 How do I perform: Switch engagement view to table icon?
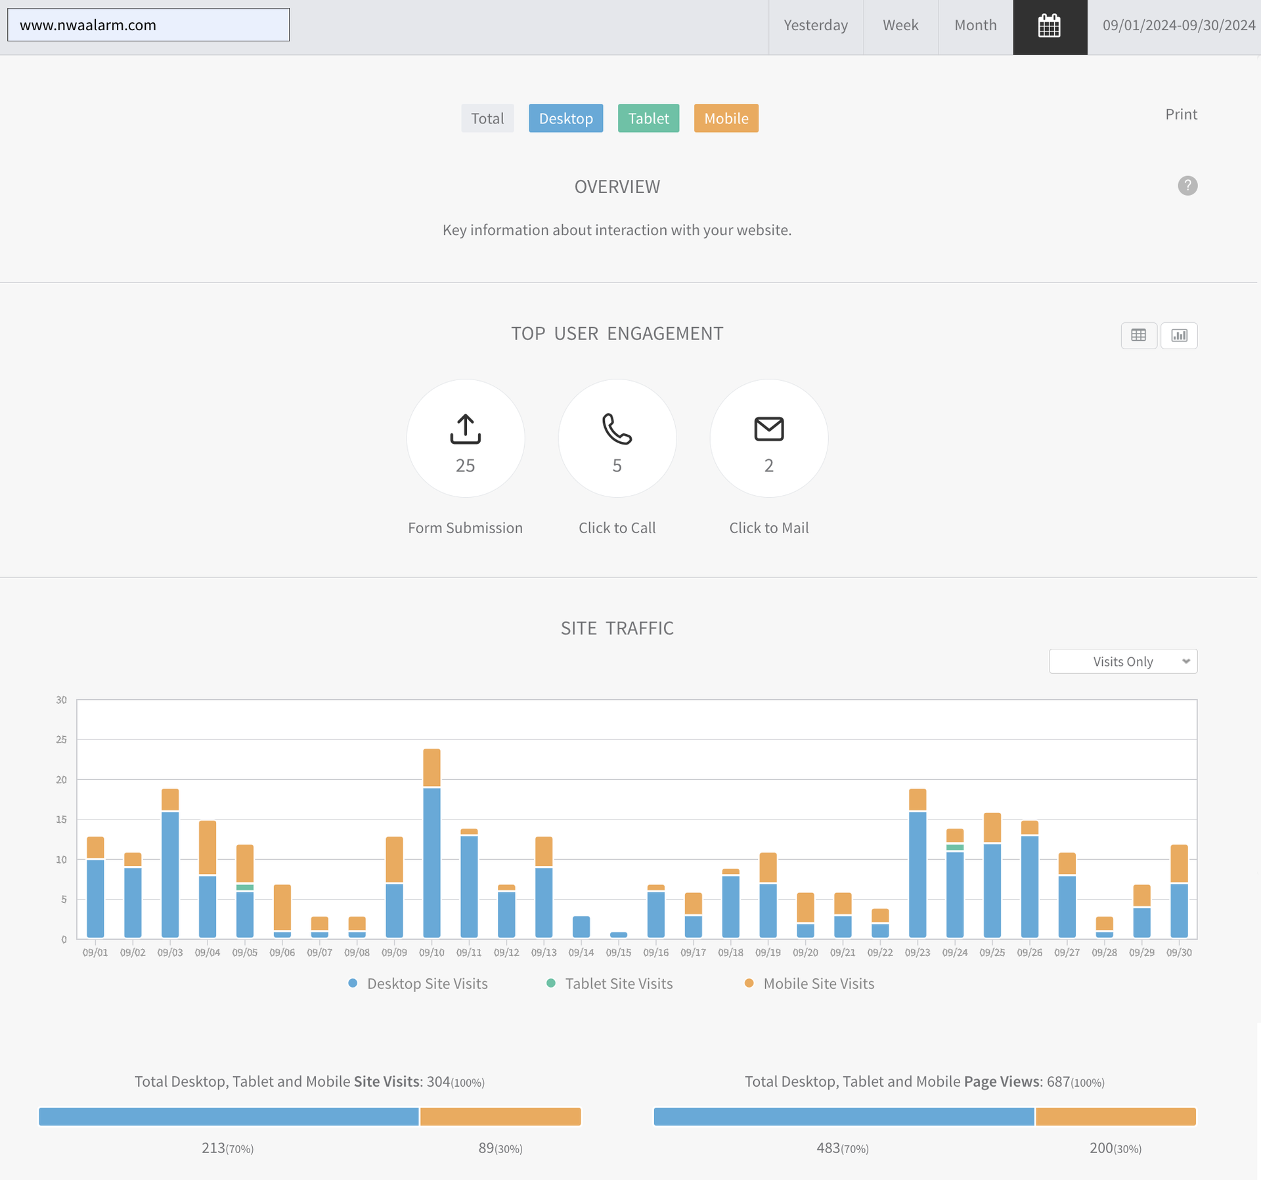pos(1138,336)
